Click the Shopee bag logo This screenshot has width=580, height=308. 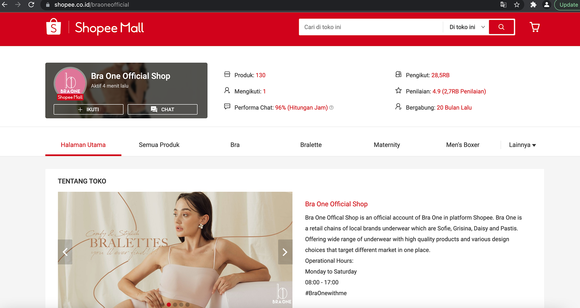click(53, 27)
